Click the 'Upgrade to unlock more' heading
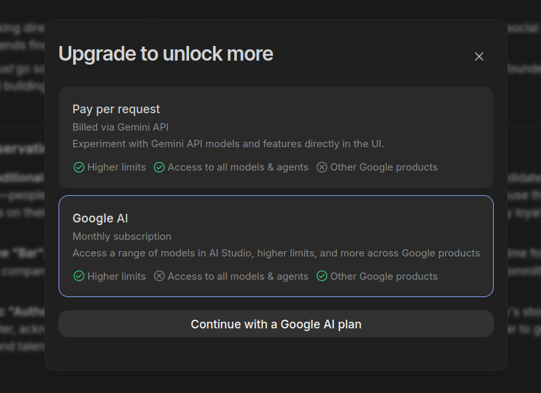The image size is (541, 393). coord(166,54)
